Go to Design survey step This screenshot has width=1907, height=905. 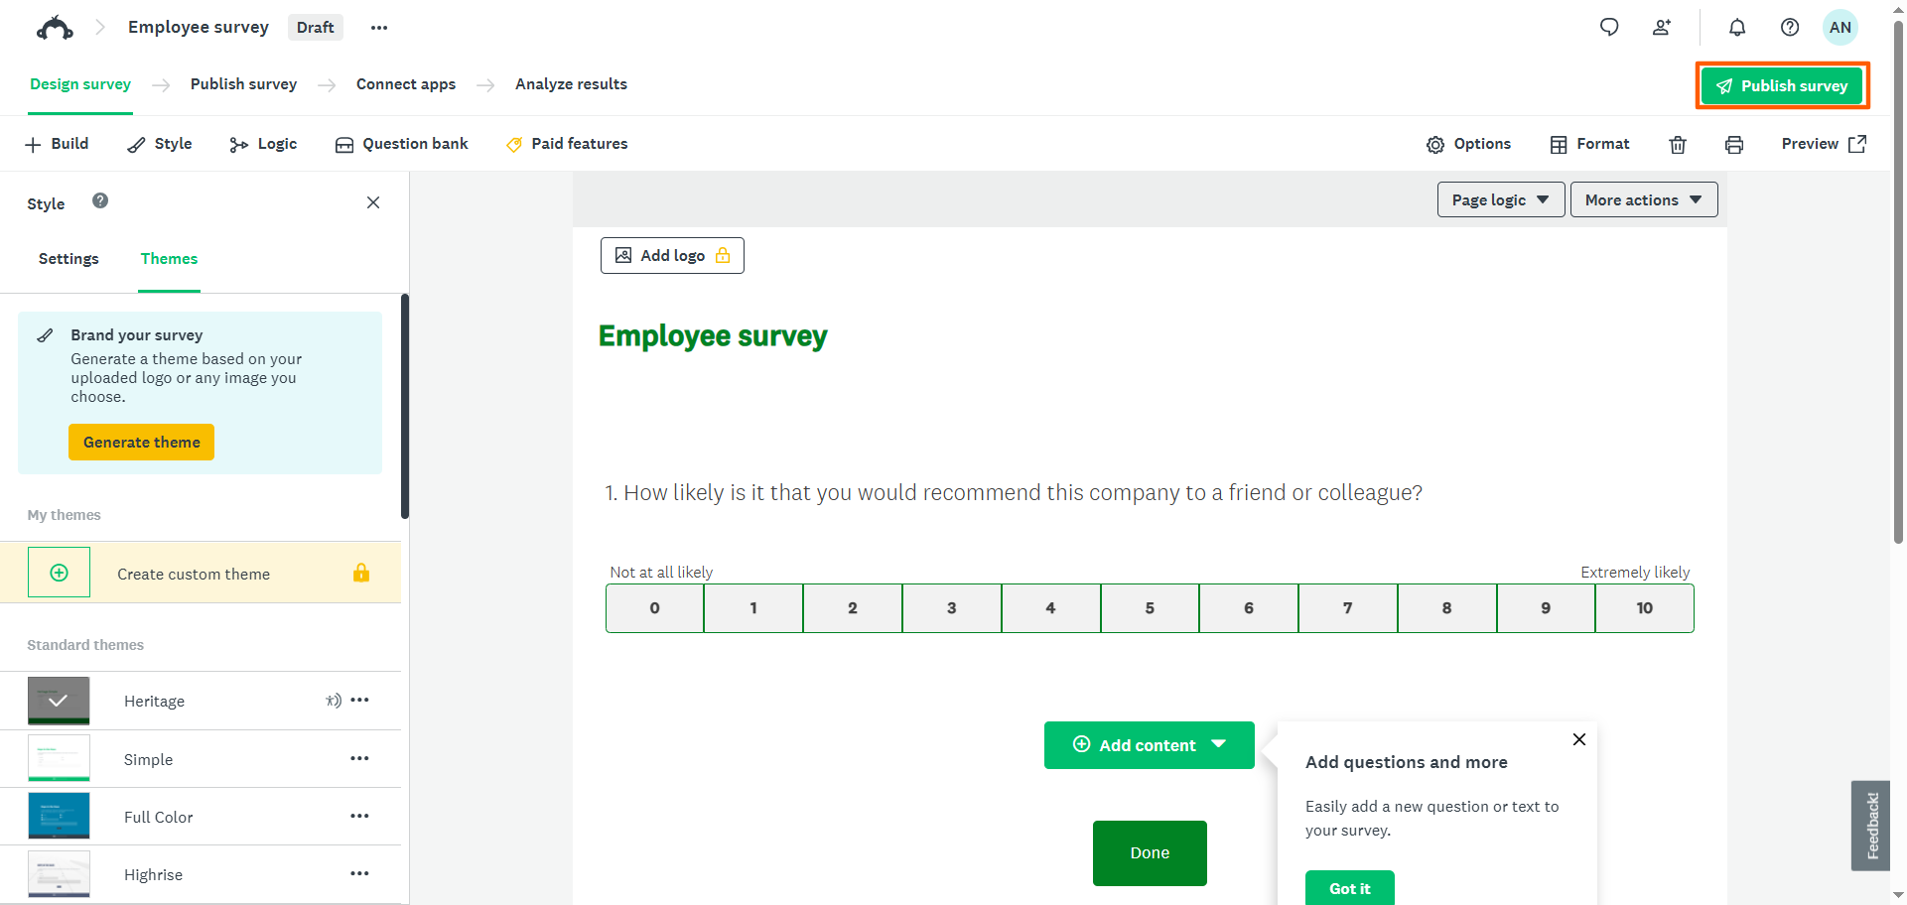(80, 84)
